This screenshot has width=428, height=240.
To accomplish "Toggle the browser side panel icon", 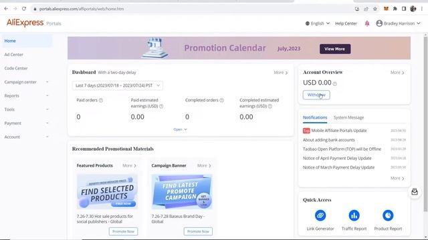I will pos(404,9).
